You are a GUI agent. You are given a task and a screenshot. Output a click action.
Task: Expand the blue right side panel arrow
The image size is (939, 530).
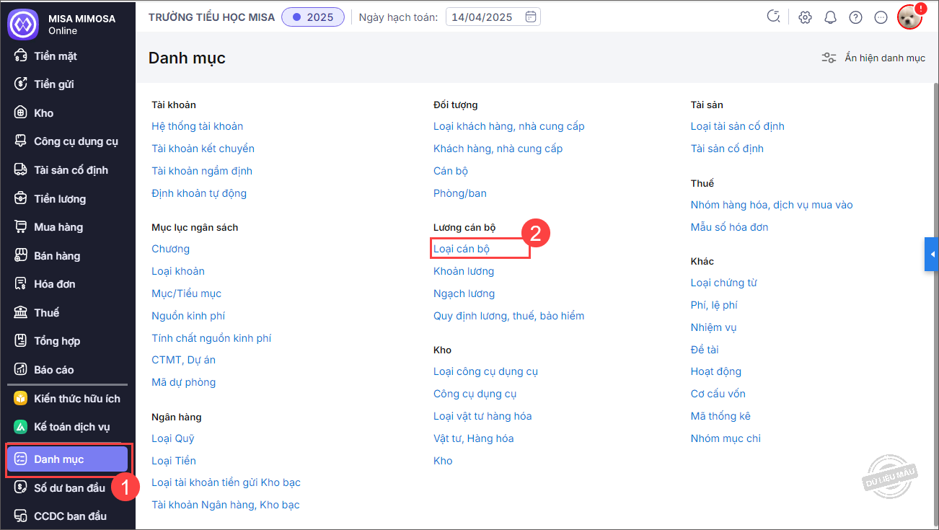pos(932,255)
